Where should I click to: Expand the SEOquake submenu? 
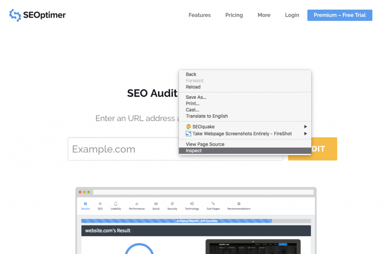coord(244,127)
